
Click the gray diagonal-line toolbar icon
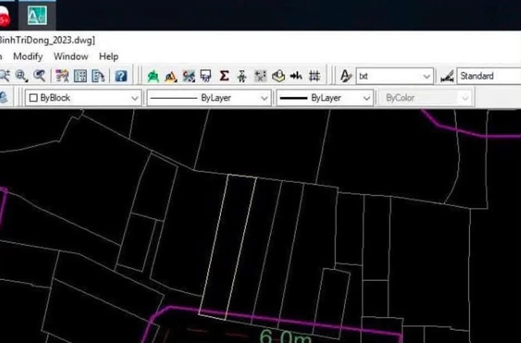click(x=189, y=76)
